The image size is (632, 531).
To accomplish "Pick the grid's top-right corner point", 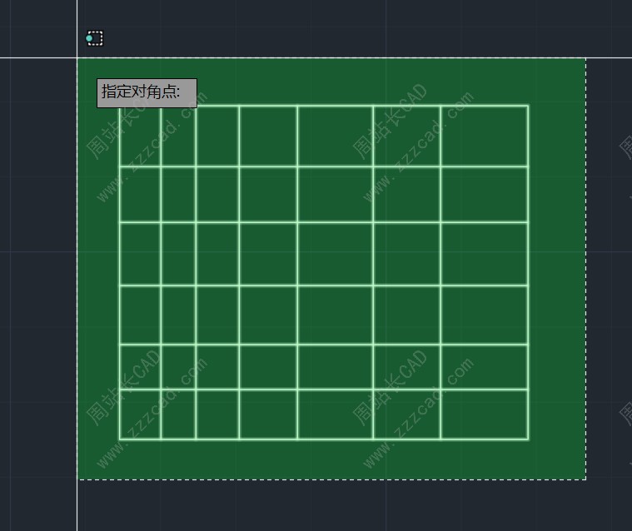I will (x=528, y=106).
